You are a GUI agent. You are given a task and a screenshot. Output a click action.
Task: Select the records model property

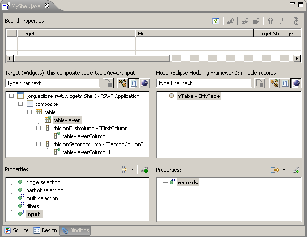(188, 183)
